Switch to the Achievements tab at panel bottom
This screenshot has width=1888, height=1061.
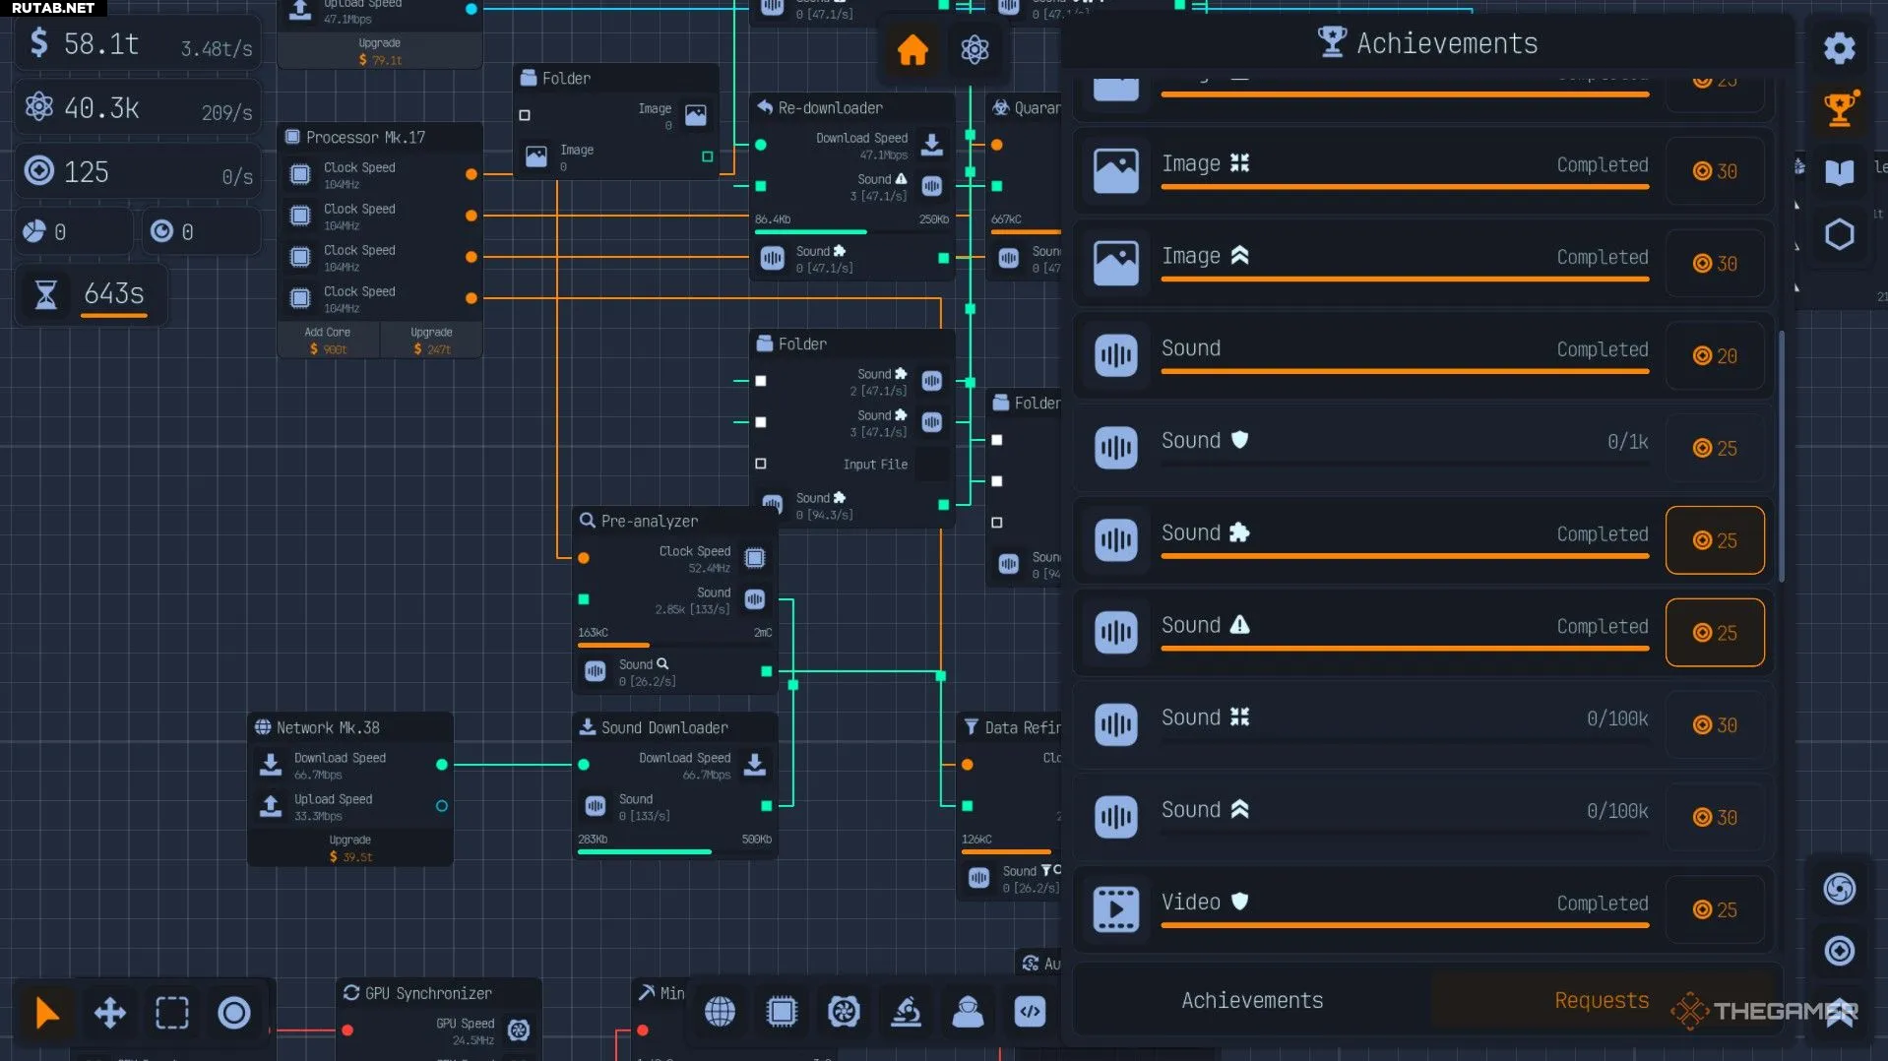click(1252, 1000)
